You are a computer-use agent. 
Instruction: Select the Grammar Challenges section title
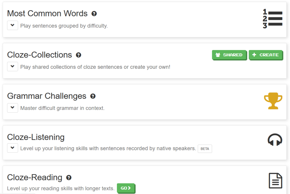(47, 96)
